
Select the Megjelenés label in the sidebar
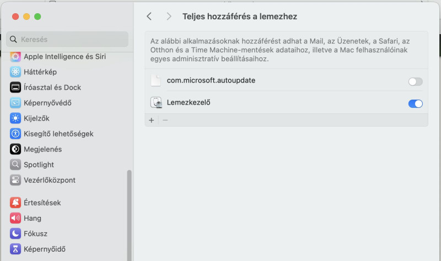coord(43,149)
